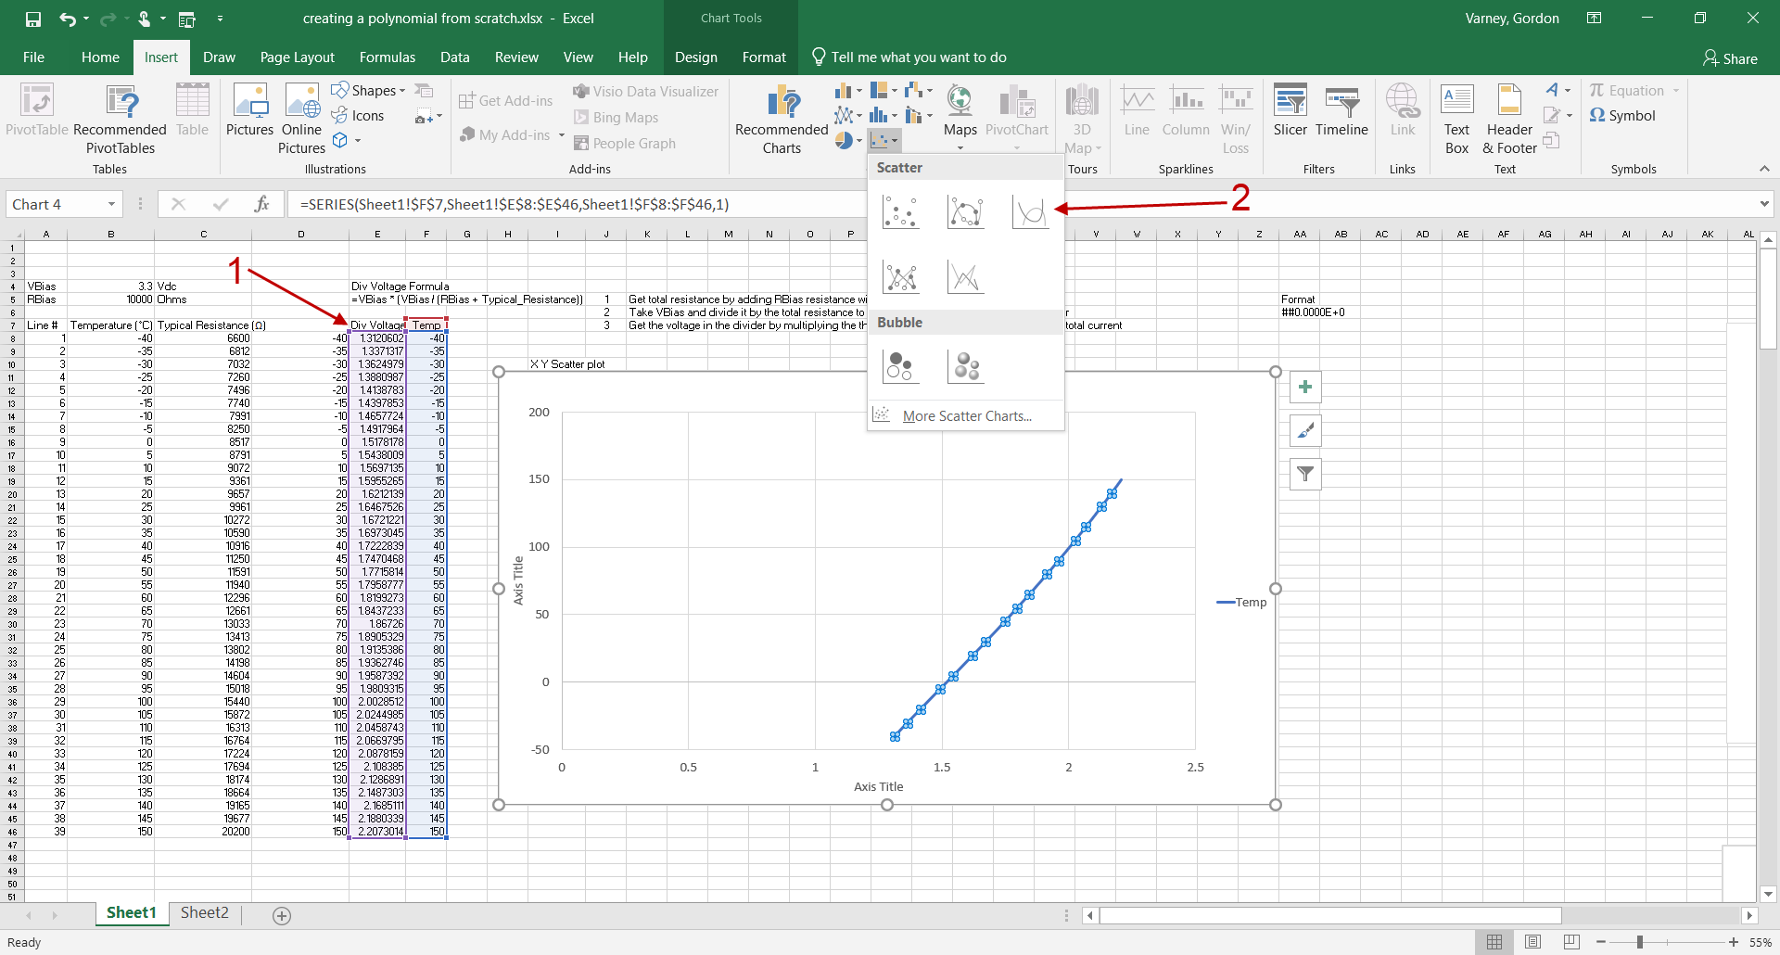Click the Share button

[1730, 58]
